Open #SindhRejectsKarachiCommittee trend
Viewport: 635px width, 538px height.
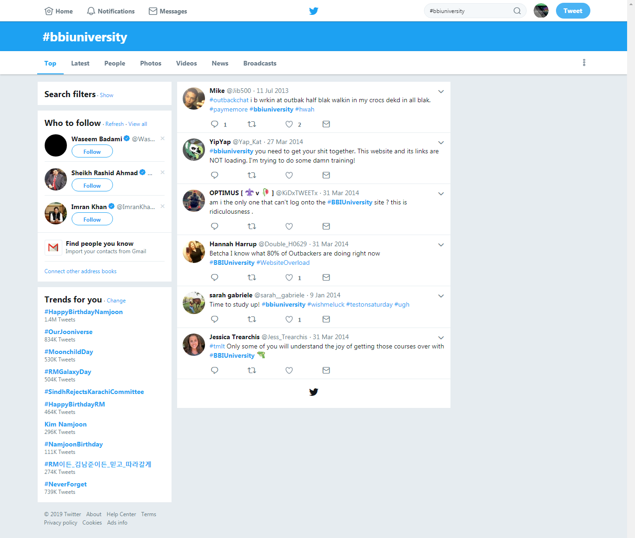coord(94,392)
